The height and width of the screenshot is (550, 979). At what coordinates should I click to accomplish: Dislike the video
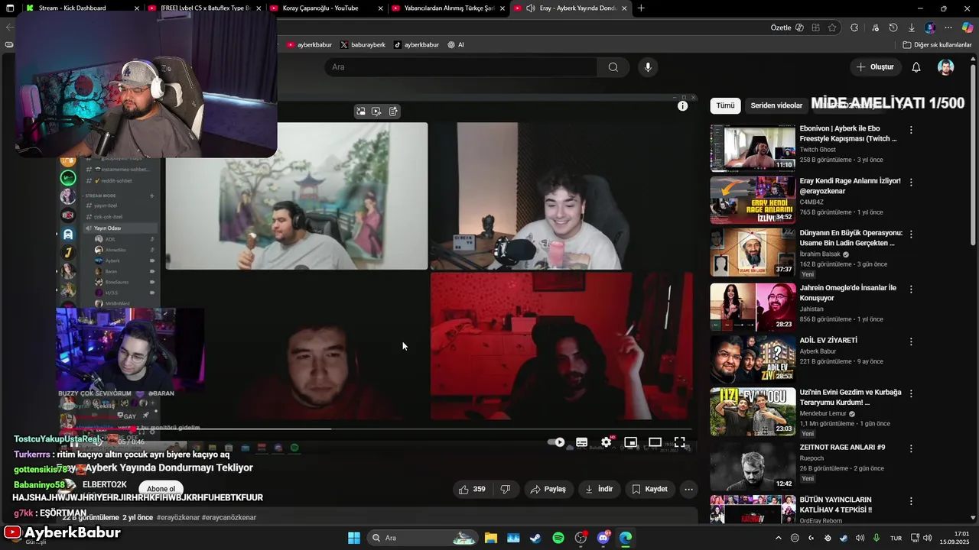click(x=506, y=489)
